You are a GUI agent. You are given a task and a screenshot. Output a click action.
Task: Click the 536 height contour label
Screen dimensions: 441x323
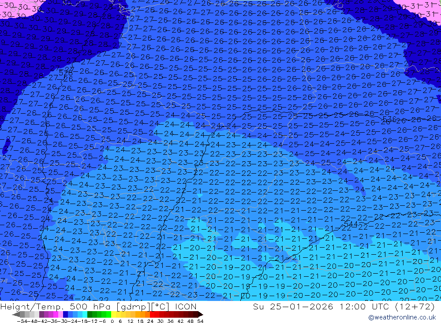coord(389,119)
